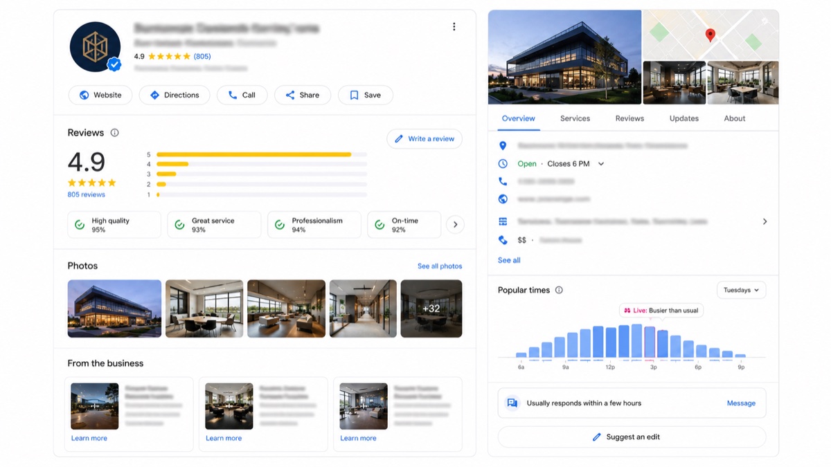Viewport: 831px width, 467px height.
Task: Filter by 5-star rating bar
Action: (262, 154)
